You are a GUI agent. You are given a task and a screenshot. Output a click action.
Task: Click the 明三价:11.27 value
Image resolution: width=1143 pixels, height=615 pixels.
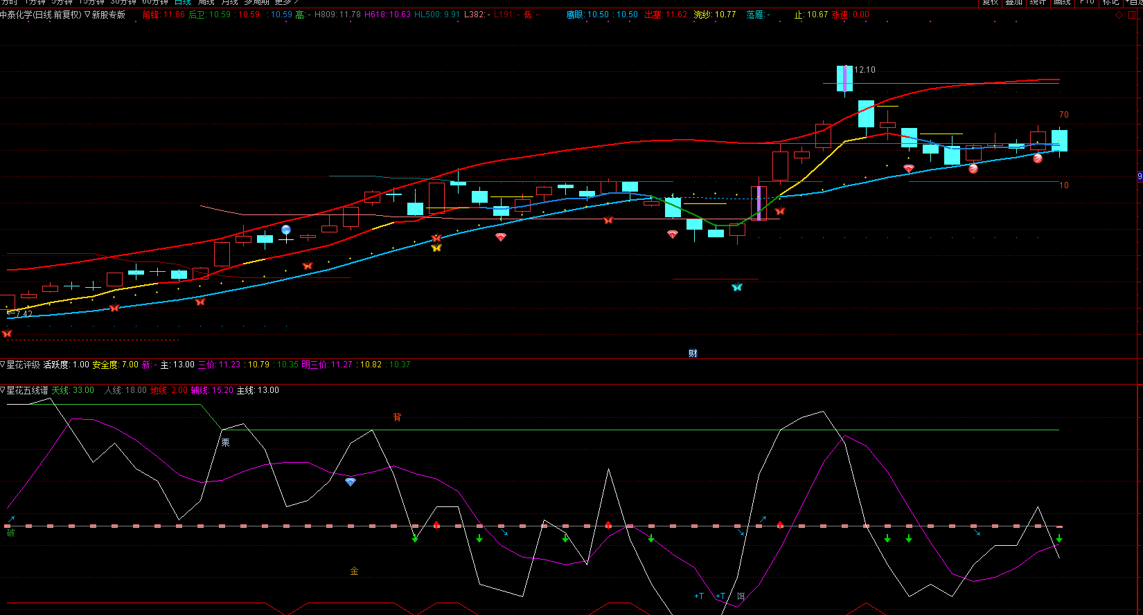point(327,365)
